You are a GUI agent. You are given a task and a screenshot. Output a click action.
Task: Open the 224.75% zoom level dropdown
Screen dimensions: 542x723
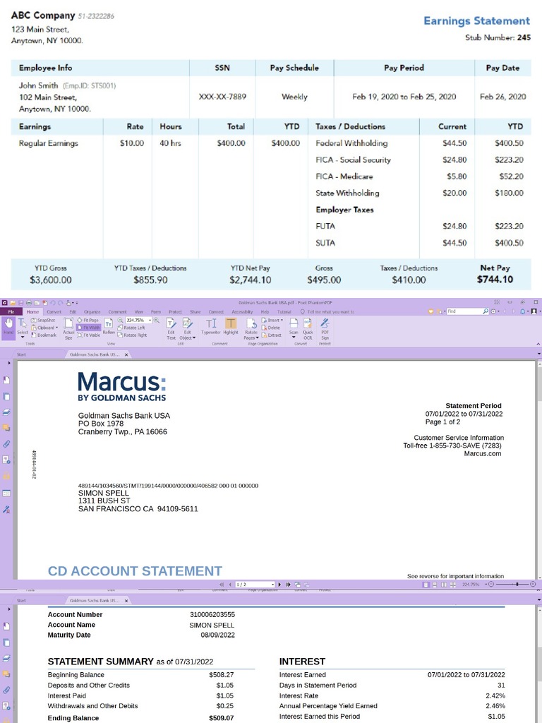(x=150, y=320)
